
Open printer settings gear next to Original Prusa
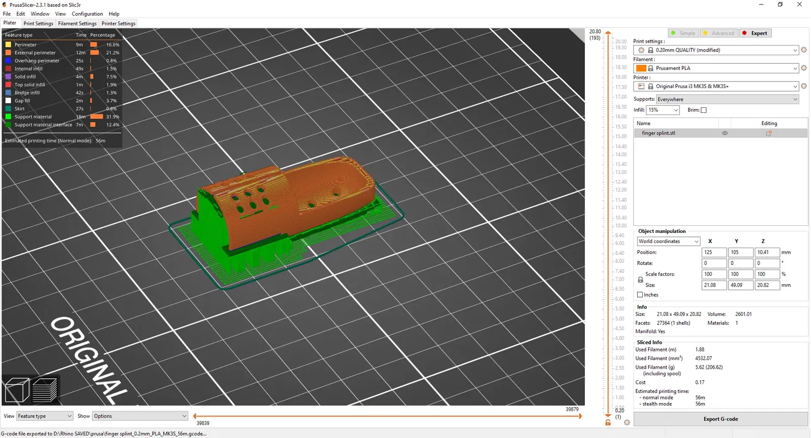tap(804, 86)
